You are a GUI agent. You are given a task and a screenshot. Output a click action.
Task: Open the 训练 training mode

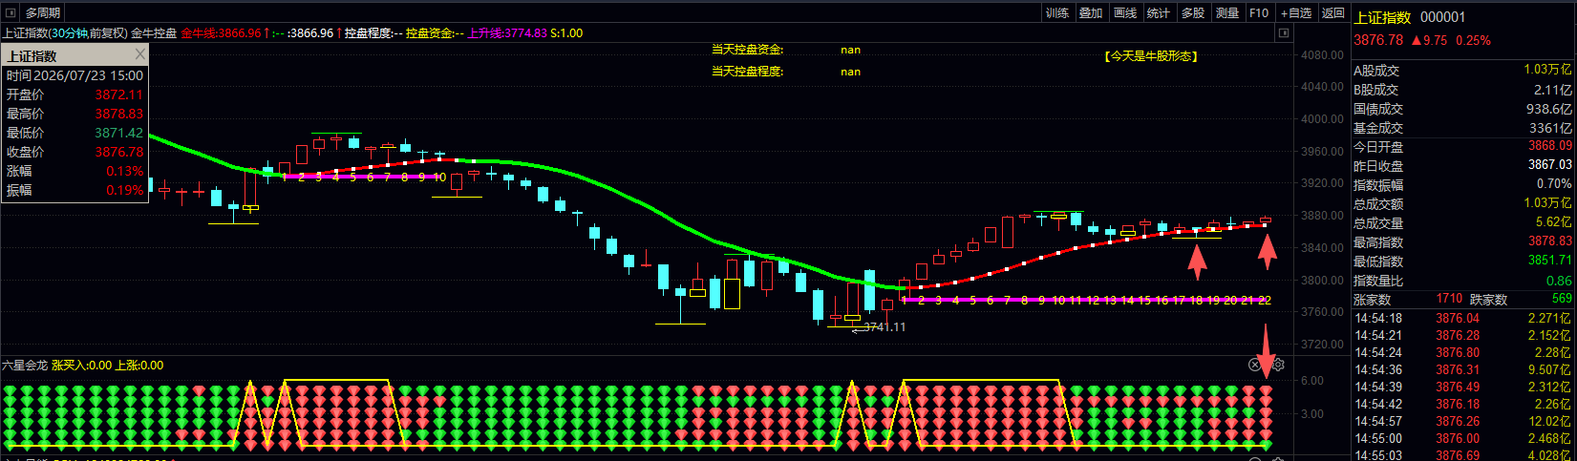tap(1057, 12)
